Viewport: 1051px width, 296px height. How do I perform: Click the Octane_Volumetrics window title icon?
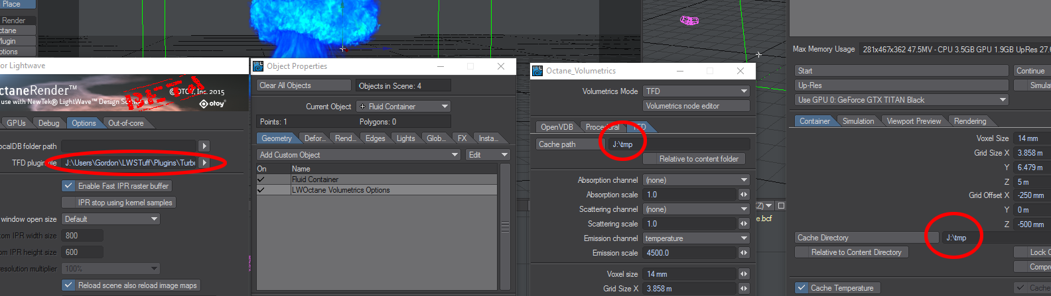[x=537, y=71]
